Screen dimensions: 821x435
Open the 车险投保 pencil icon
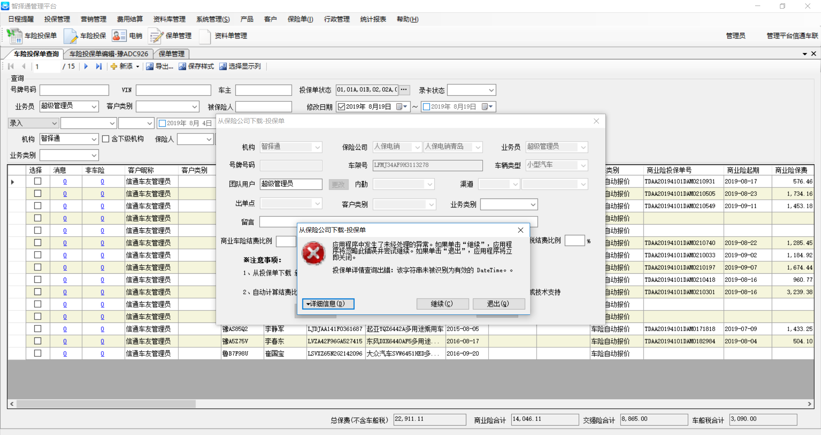[x=71, y=36]
